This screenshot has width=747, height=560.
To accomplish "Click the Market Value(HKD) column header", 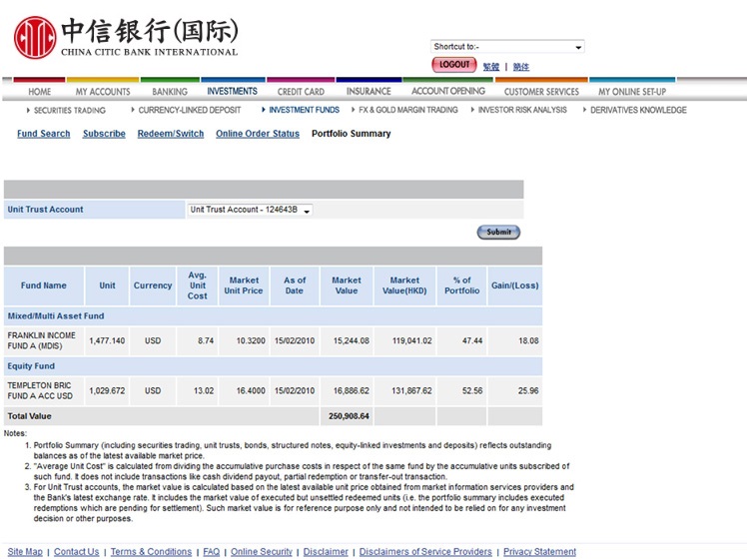I will (404, 285).
